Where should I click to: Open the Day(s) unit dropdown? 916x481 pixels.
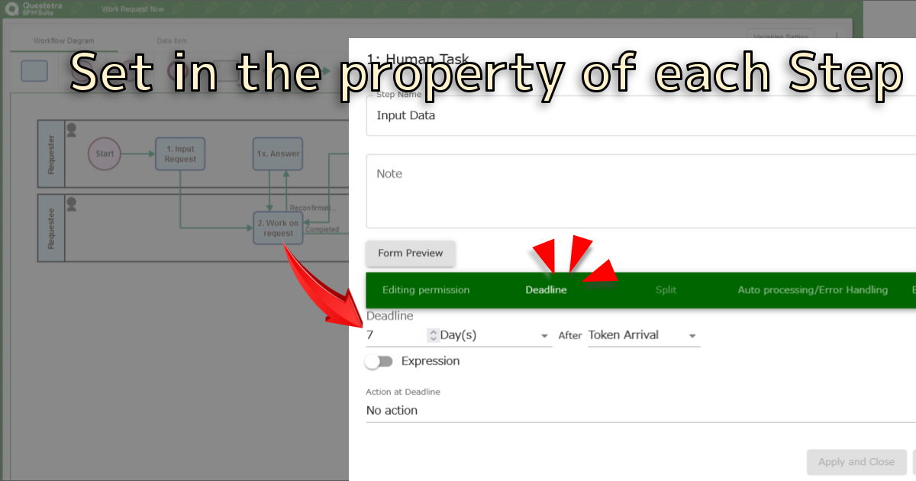pyautogui.click(x=495, y=335)
